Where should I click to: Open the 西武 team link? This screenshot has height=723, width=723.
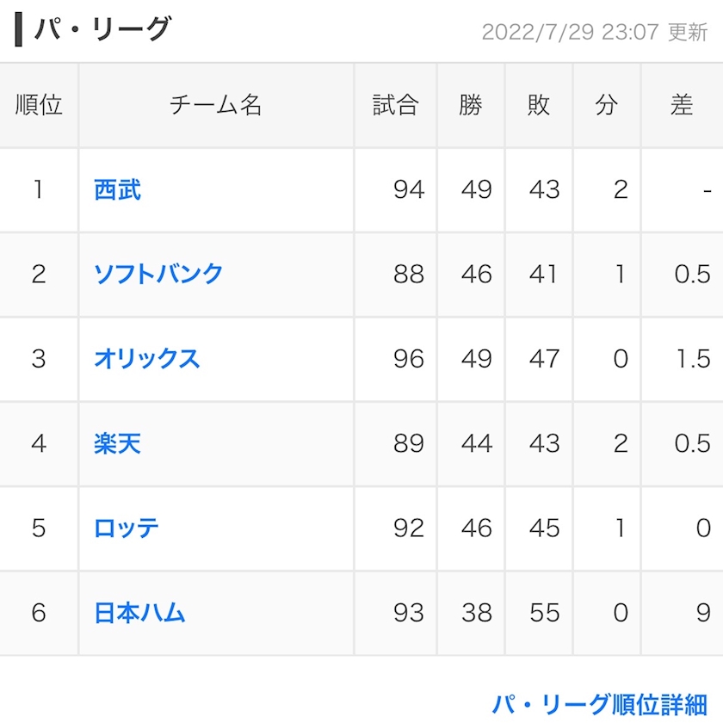coord(117,190)
